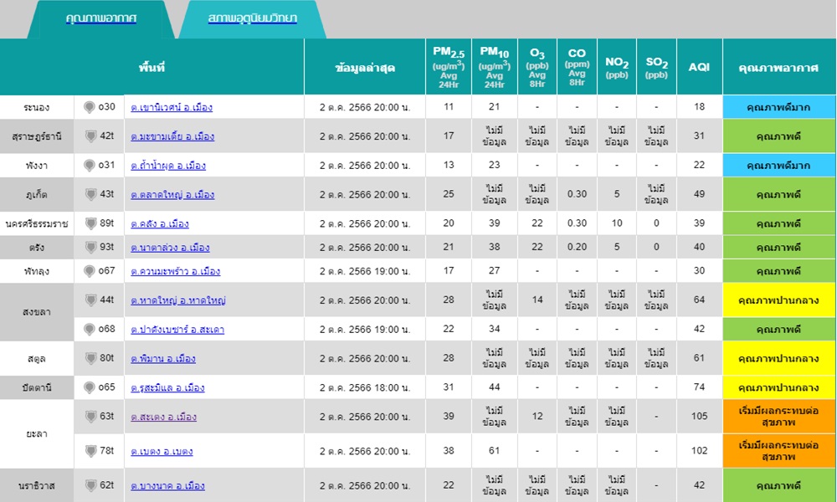Click the marker icon for station 89t
837x502 pixels.
[x=90, y=223]
